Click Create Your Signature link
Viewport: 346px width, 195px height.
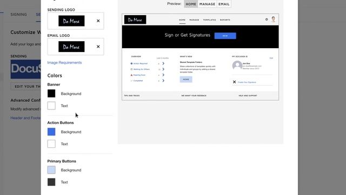click(247, 82)
